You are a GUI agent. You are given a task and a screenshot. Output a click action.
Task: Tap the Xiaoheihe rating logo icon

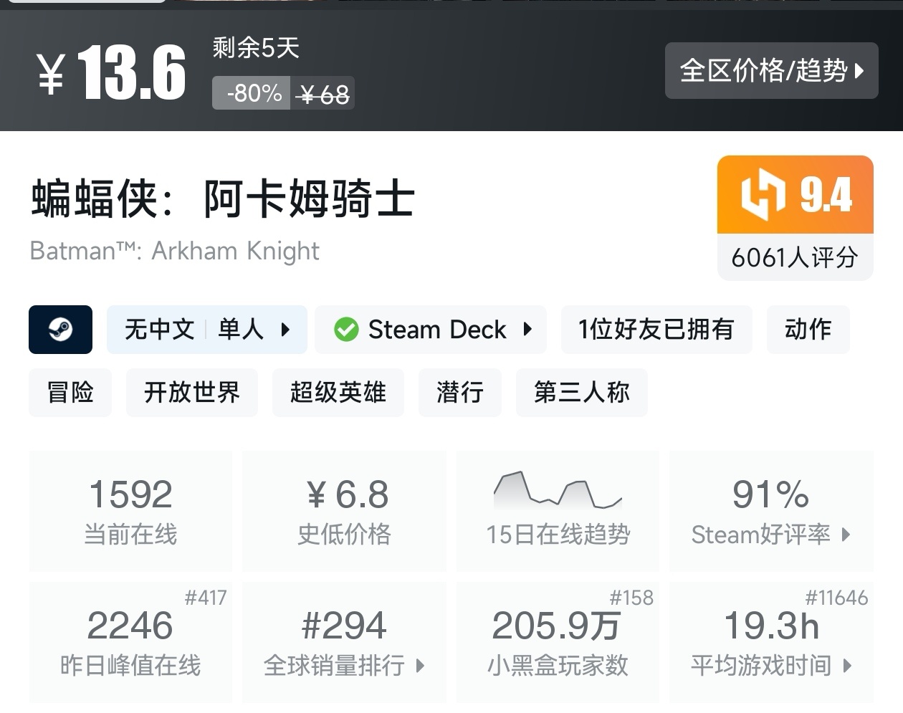pyautogui.click(x=763, y=195)
